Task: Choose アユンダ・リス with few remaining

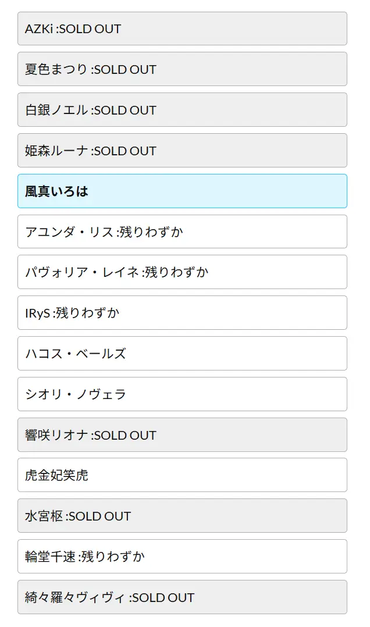Action: pyautogui.click(x=182, y=231)
